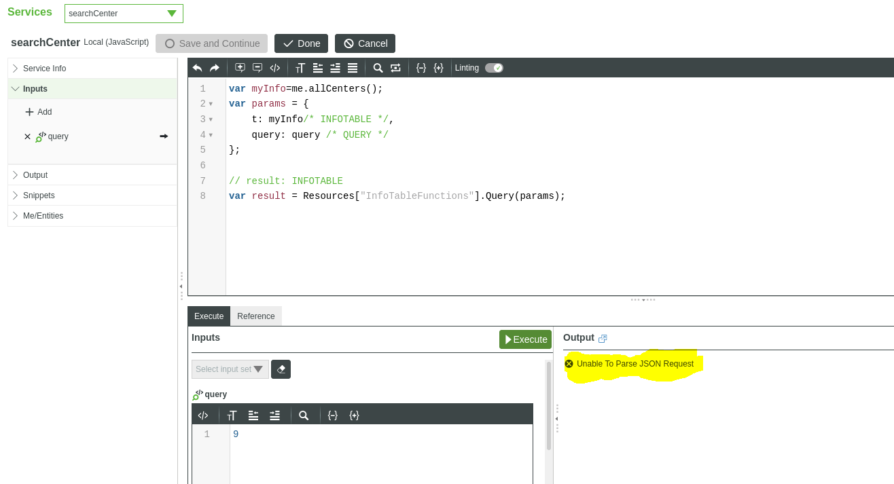The width and height of the screenshot is (894, 484).
Task: Open the Select input set dropdown
Action: point(230,369)
